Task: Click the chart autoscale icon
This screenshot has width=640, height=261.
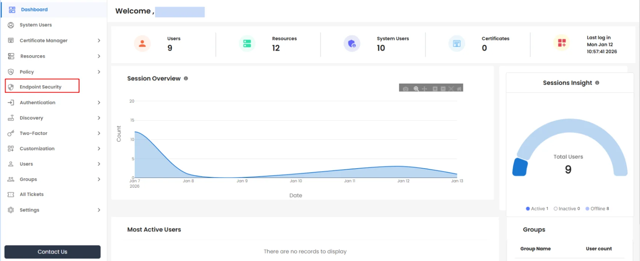Action: click(451, 89)
